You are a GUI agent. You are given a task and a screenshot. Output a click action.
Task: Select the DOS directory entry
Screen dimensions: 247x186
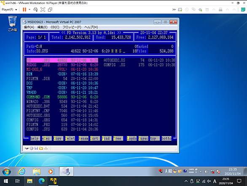[62, 83]
